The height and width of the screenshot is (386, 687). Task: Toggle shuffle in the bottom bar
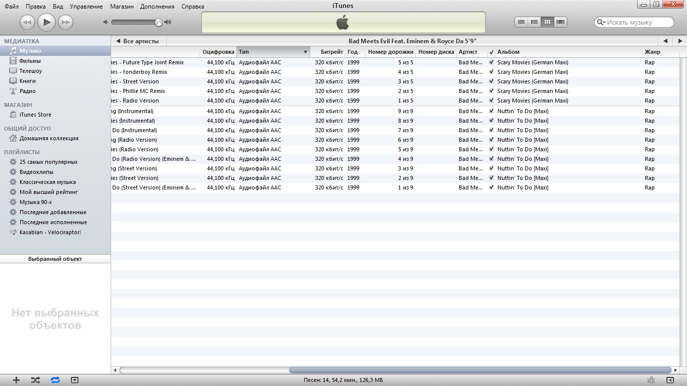(x=35, y=380)
